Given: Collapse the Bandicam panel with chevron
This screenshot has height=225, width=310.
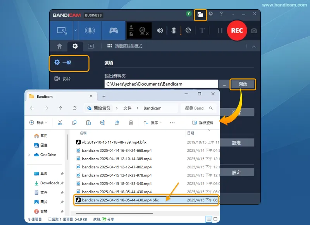Looking at the screenshot, I should pyautogui.click(x=254, y=47).
